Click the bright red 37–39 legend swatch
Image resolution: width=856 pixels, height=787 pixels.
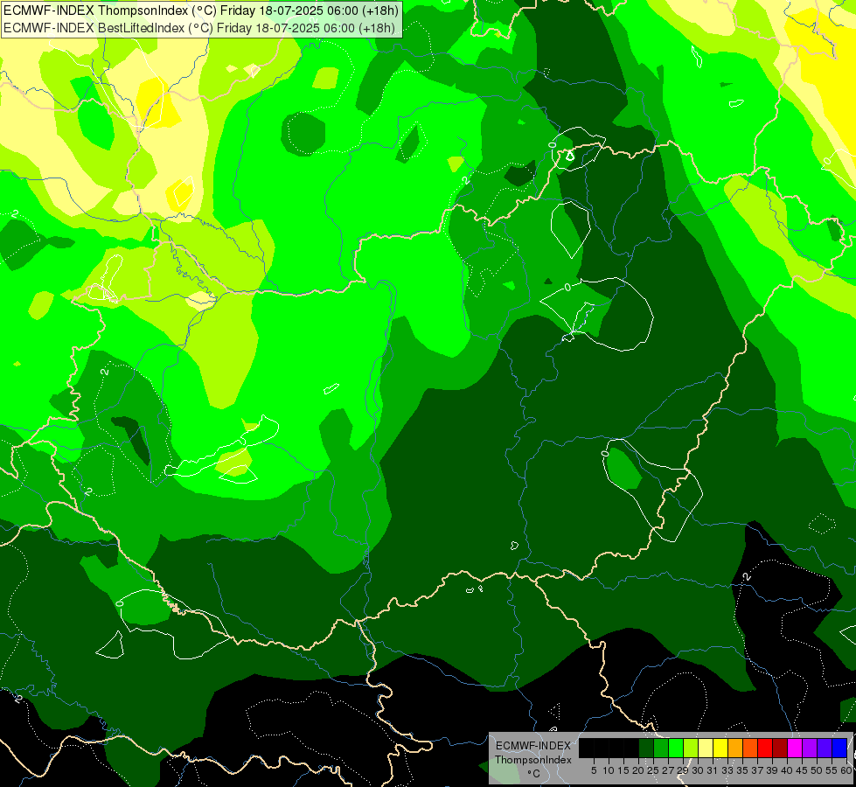765,748
